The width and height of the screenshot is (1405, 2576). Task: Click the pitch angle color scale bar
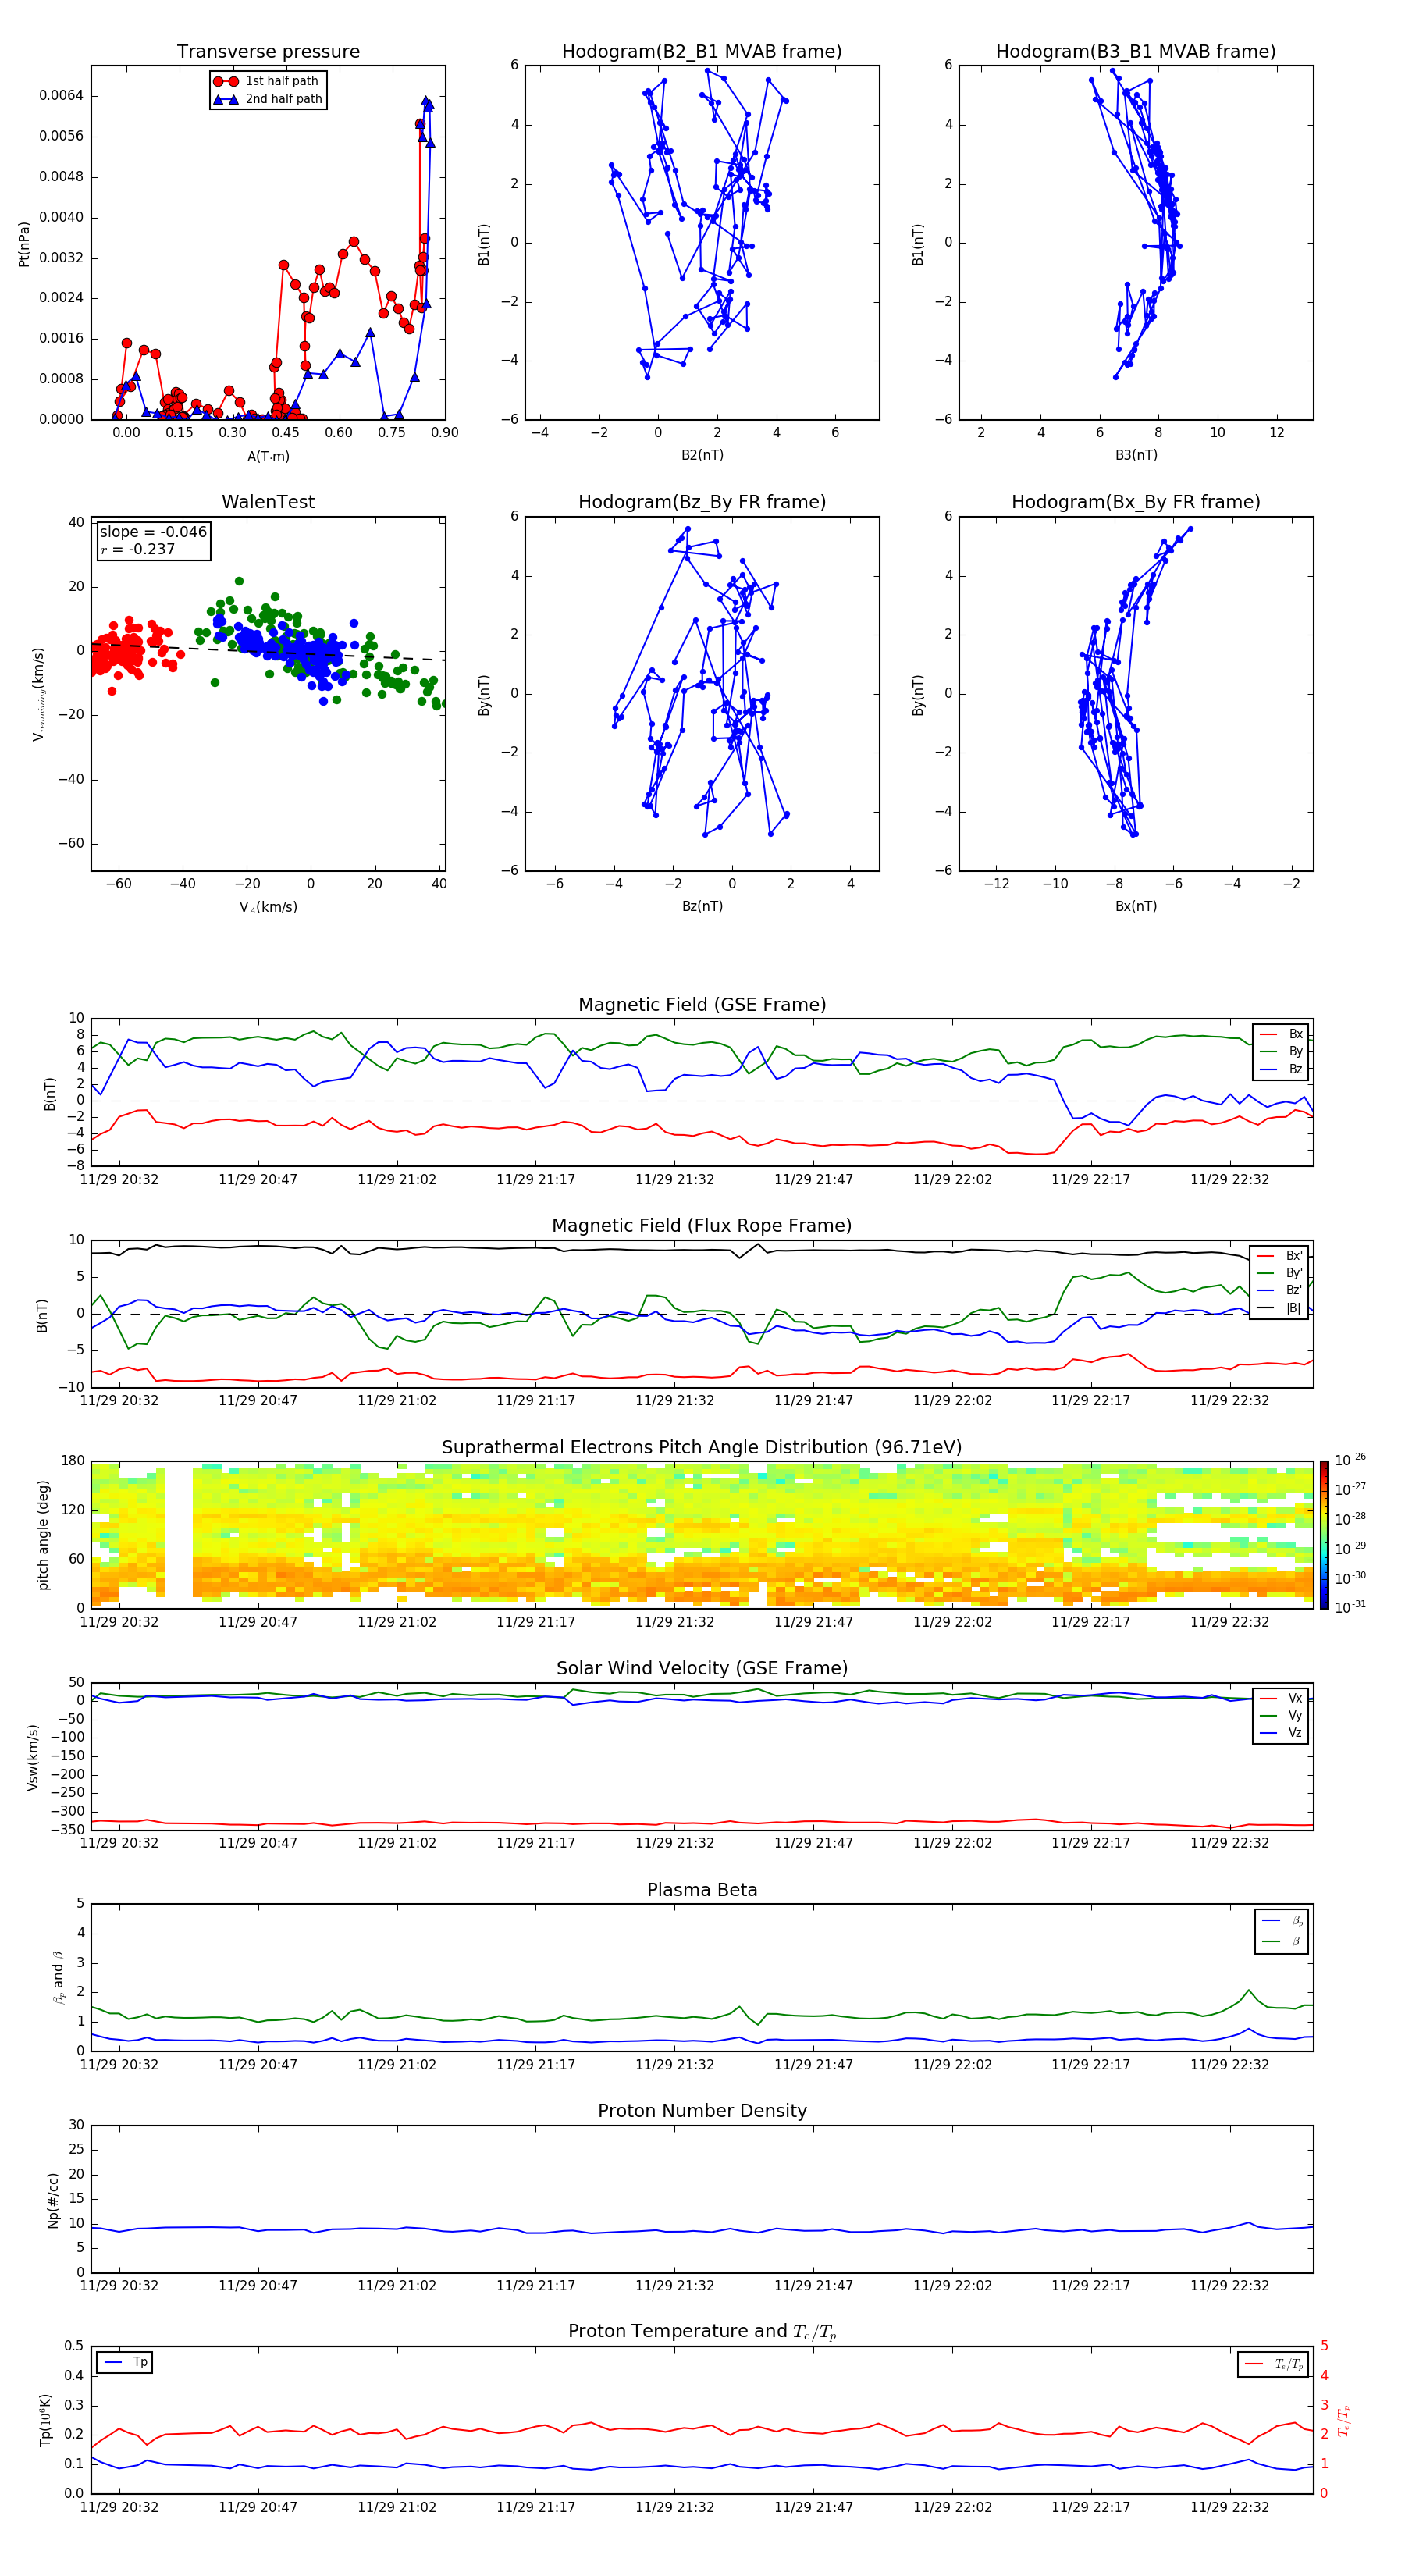[1324, 1535]
